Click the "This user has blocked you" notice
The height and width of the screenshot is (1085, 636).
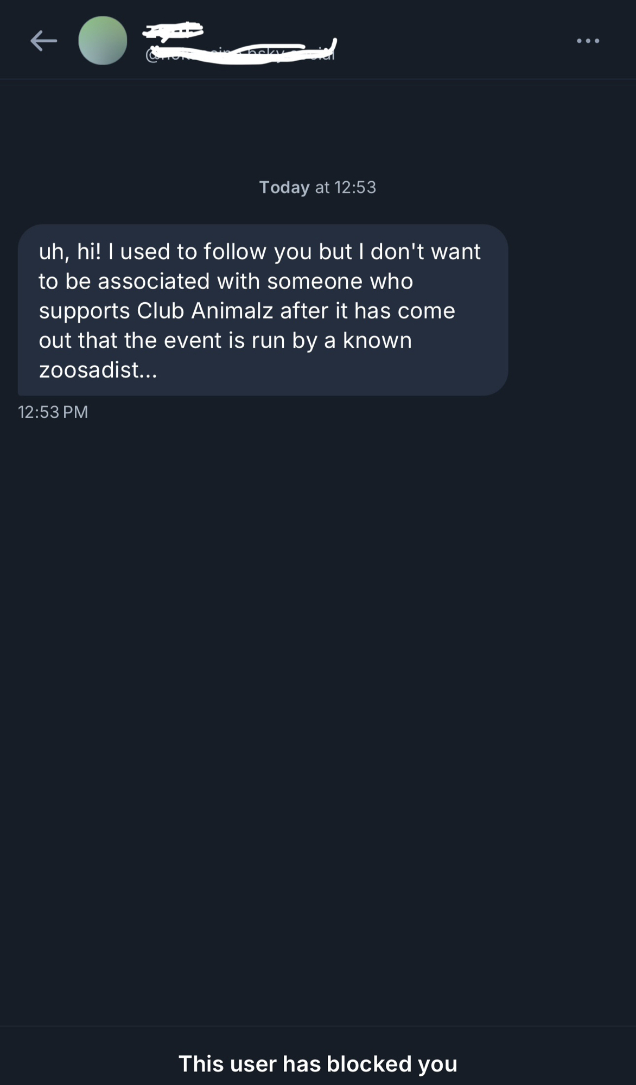click(318, 1064)
